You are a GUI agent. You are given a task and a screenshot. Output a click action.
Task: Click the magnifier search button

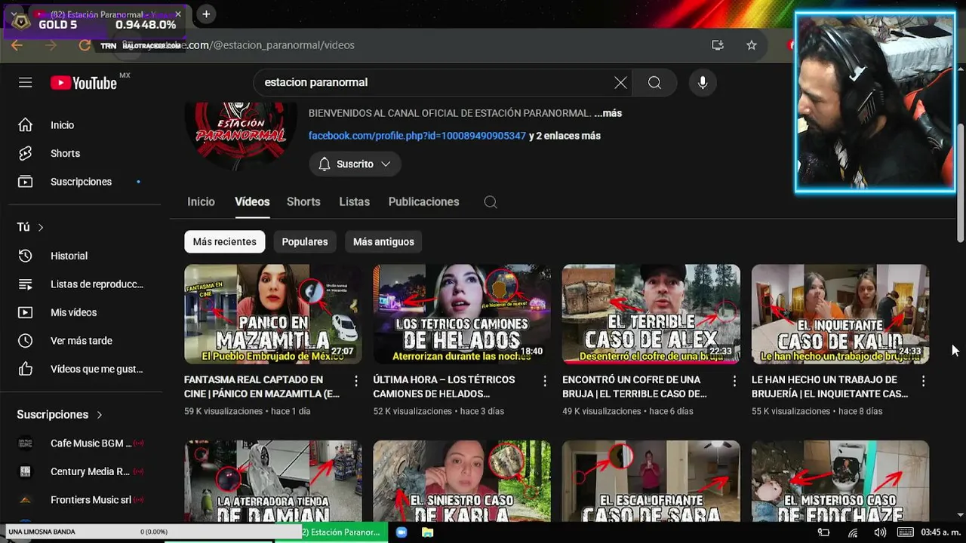point(654,82)
